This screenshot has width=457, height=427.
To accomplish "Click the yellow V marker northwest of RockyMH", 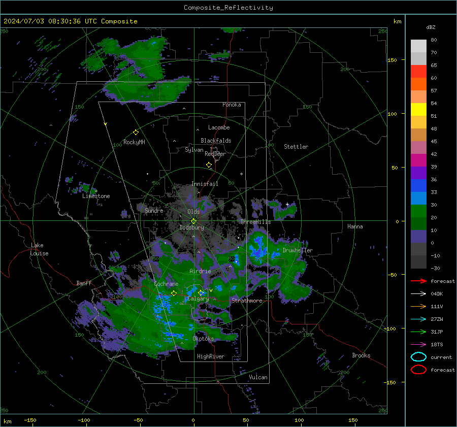I will (x=106, y=124).
